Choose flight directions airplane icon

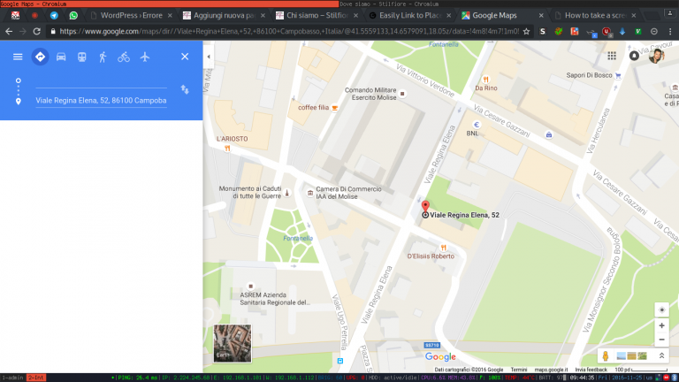pyautogui.click(x=145, y=57)
